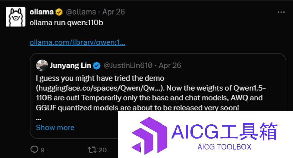293x158 pixels.
Task: Click the reply count 9
Action: pyautogui.click(x=42, y=150)
